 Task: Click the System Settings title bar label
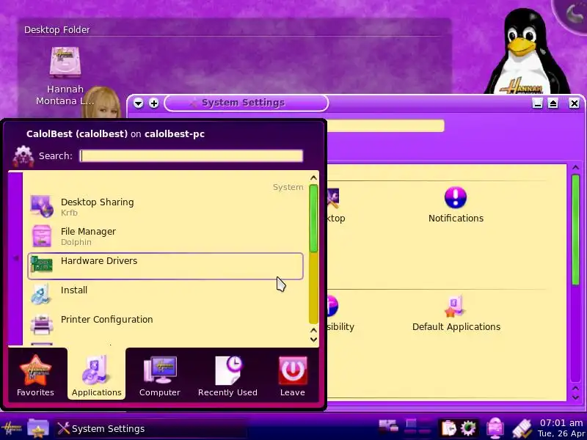coord(243,103)
